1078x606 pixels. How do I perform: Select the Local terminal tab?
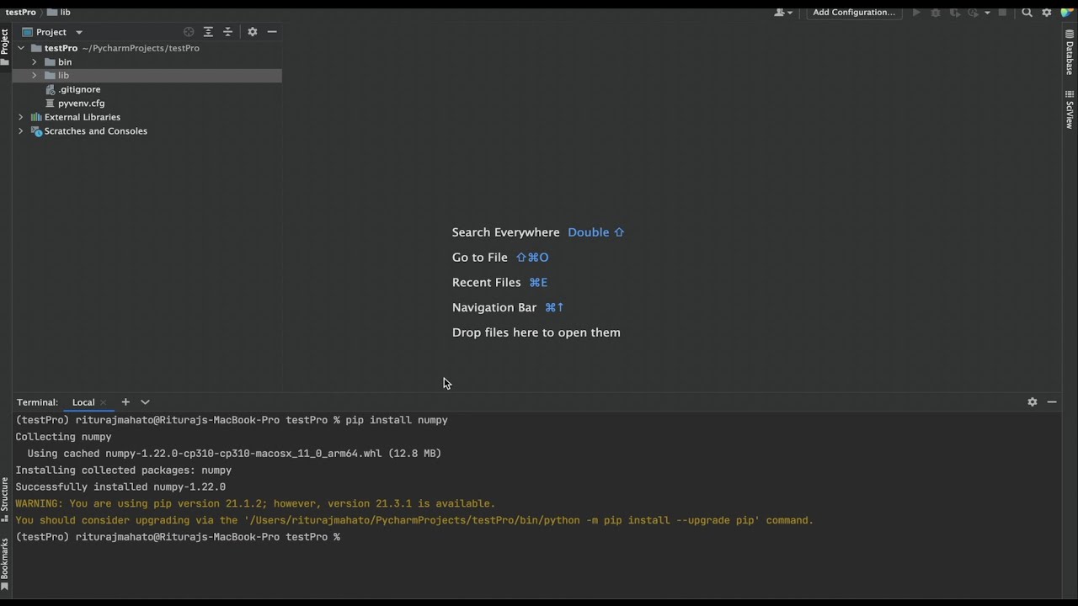click(83, 402)
